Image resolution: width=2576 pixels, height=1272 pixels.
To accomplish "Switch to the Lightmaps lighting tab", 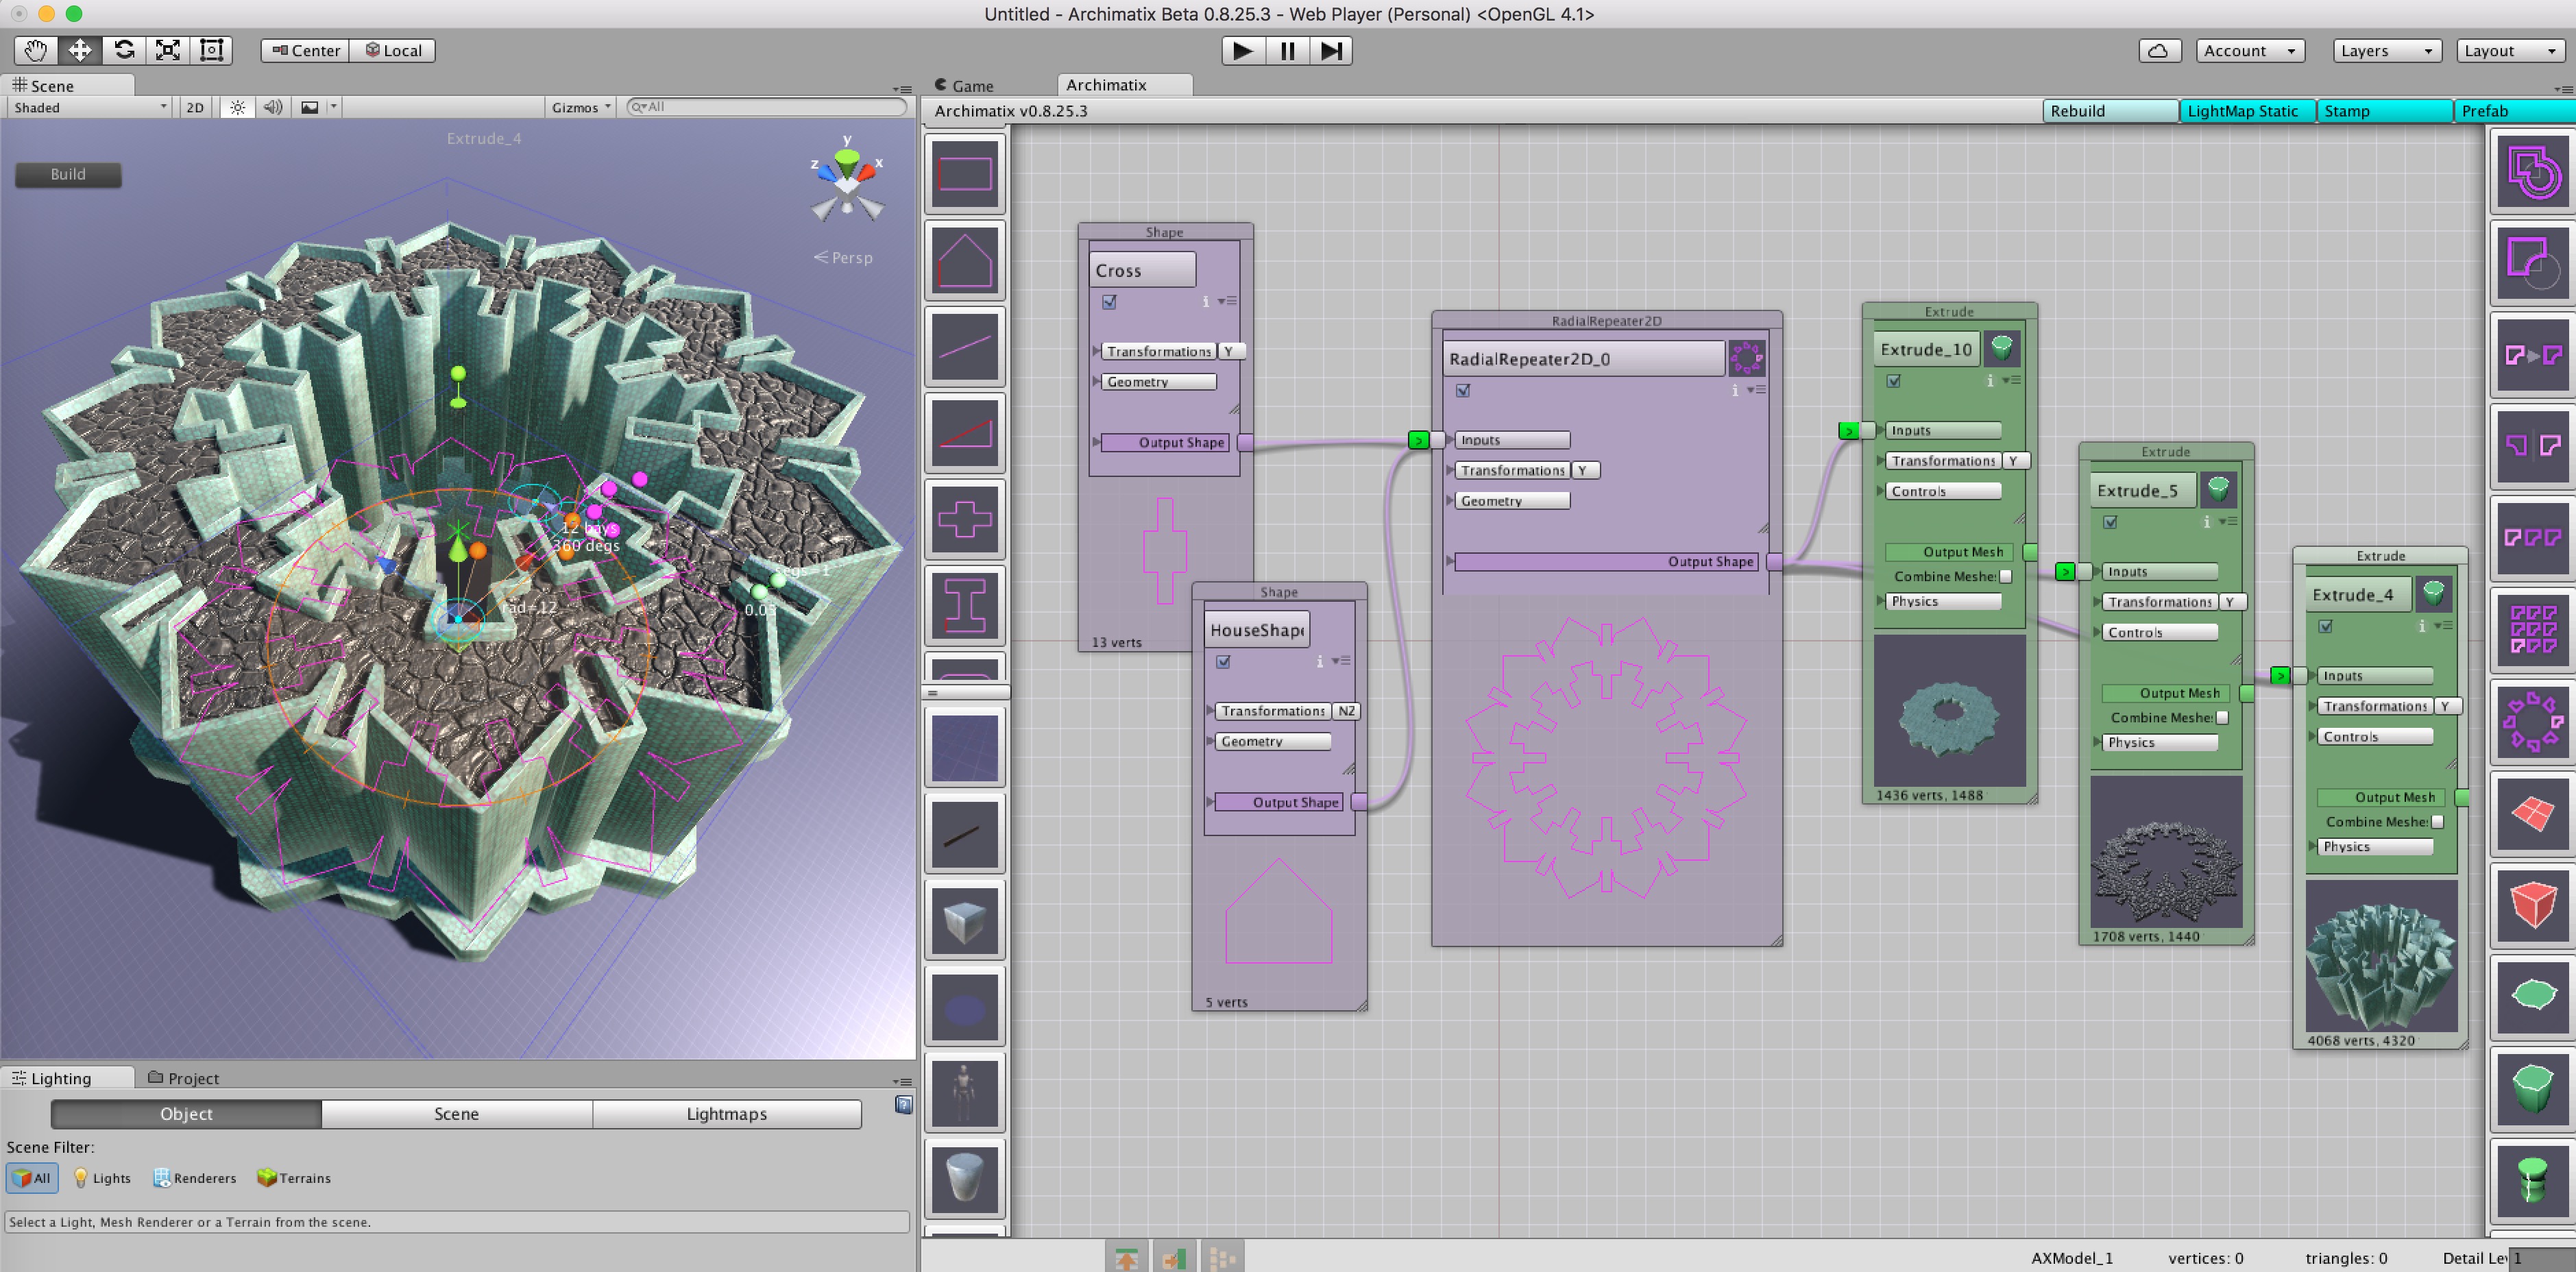I will click(x=726, y=1114).
